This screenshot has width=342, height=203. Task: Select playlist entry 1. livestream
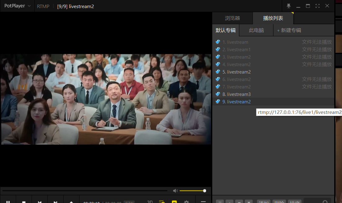click(x=273, y=42)
